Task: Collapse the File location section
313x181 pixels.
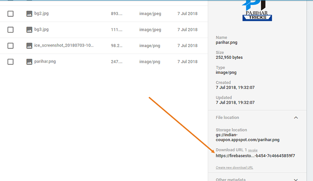Action: pyautogui.click(x=296, y=118)
